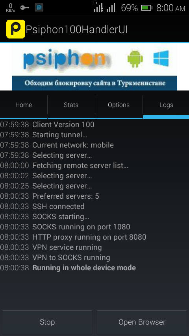Image resolution: width=189 pixels, height=336 pixels.
Task: Tap the green Android robot icon in banner
Action: pyautogui.click(x=135, y=59)
